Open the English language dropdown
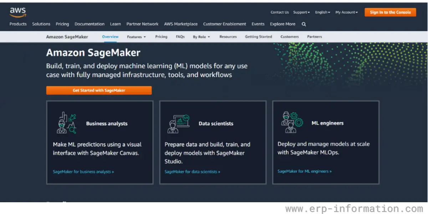Screen dimensions: 428x214 point(322,12)
